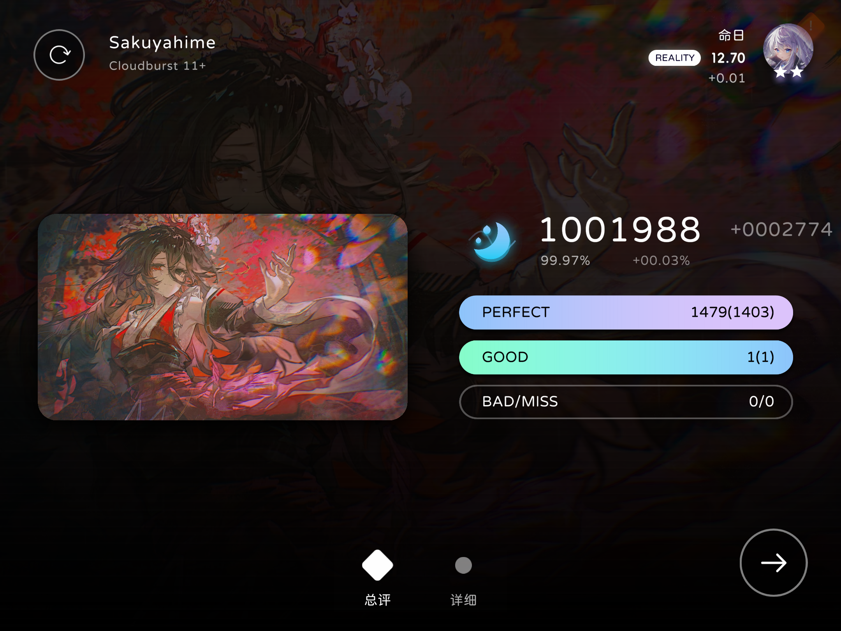Open the player avatar profile
The width and height of the screenshot is (841, 631).
click(x=788, y=49)
